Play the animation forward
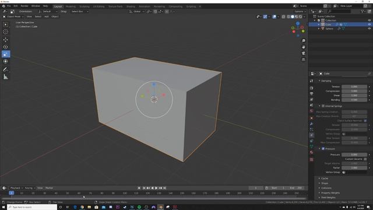This screenshot has width=373, height=210. [156, 188]
